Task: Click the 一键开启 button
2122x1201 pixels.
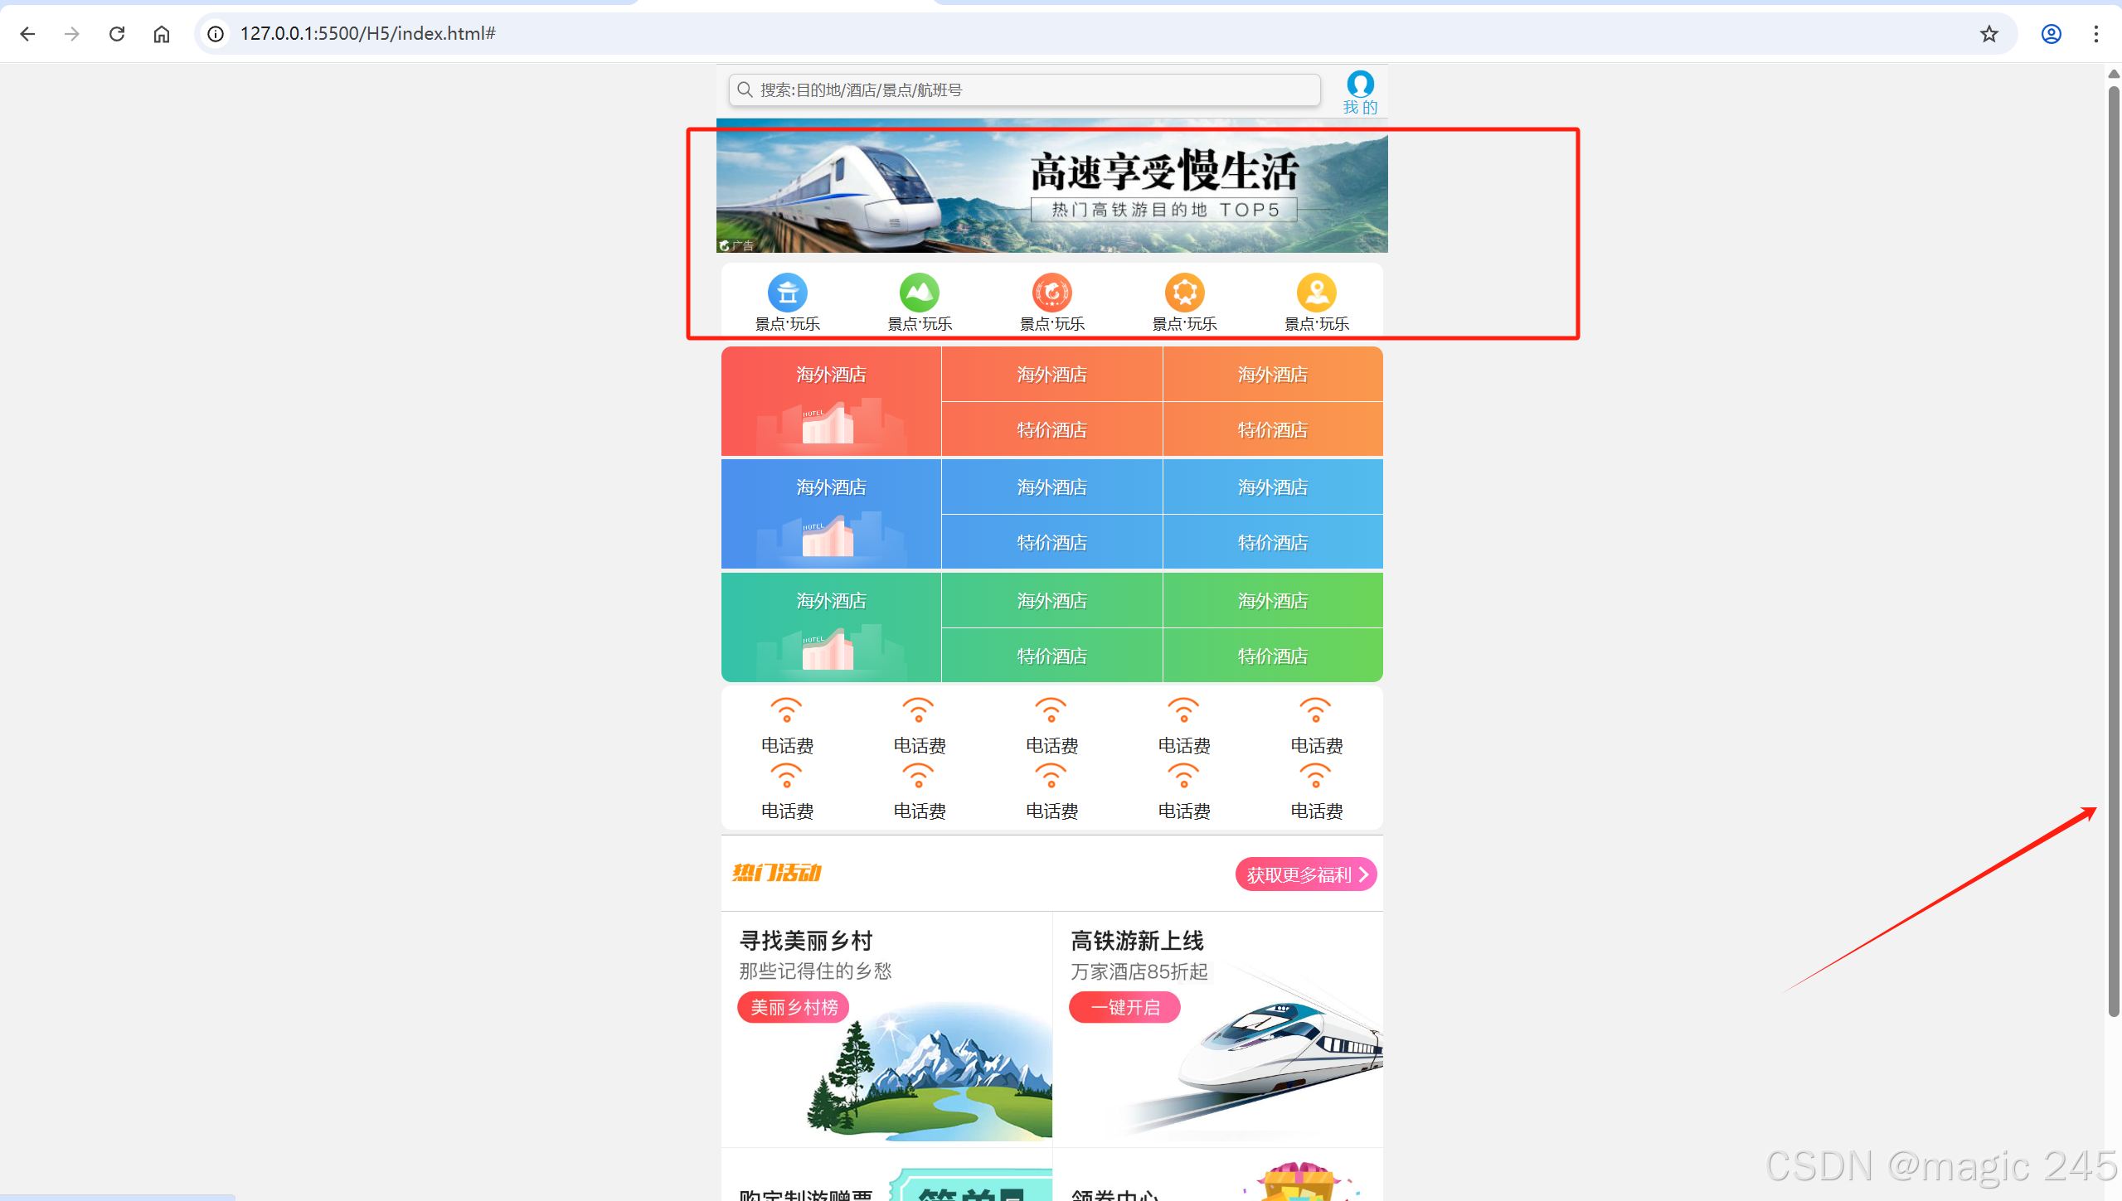Action: [x=1124, y=1007]
